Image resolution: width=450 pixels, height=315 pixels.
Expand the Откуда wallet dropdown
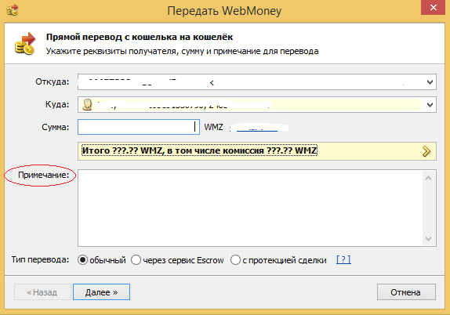point(430,82)
